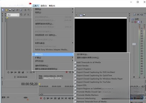Screen dimensions: 146x103
Task: Create a new project with the toolbar icon
Action: [3, 10]
